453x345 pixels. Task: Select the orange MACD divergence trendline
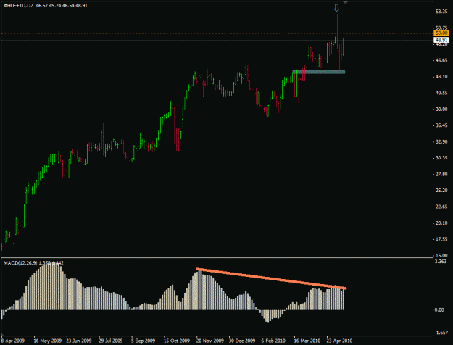[x=271, y=278]
